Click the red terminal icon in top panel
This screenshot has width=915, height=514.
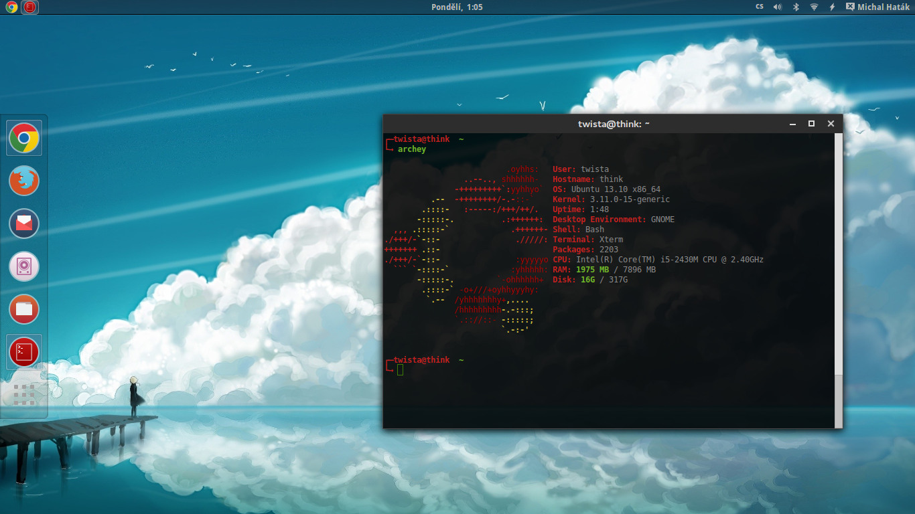pyautogui.click(x=30, y=7)
